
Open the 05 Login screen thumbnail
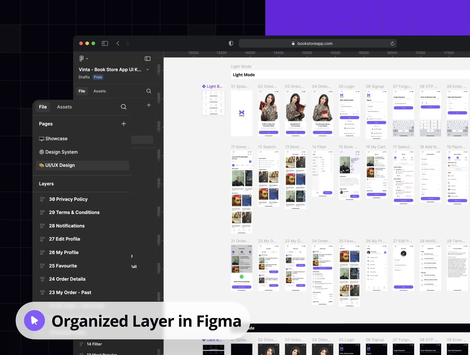350,113
